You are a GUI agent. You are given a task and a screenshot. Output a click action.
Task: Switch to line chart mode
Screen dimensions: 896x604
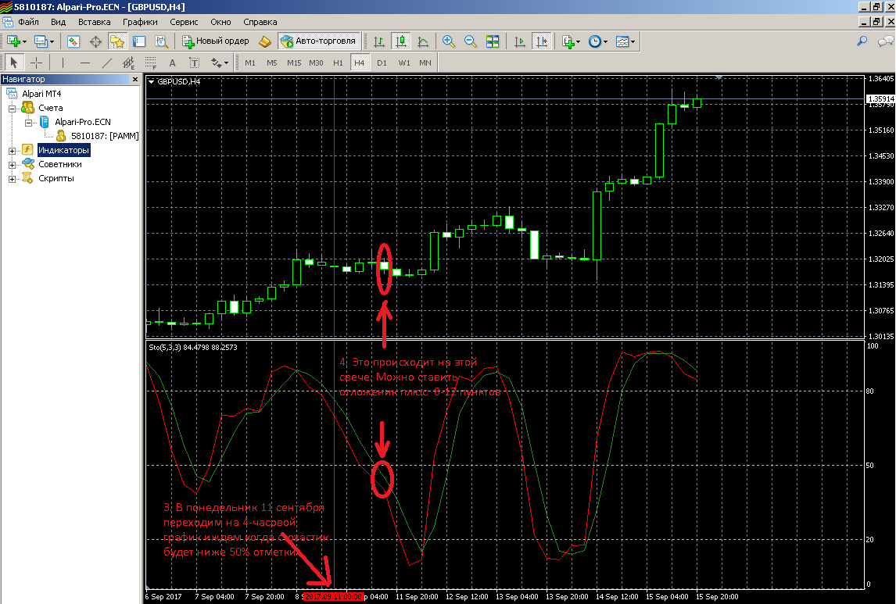(x=423, y=41)
